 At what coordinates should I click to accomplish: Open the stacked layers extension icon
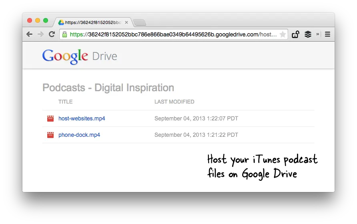(308, 34)
